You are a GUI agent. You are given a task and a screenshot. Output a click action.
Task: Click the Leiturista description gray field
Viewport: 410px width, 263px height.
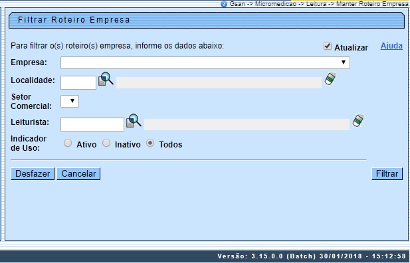pyautogui.click(x=247, y=124)
